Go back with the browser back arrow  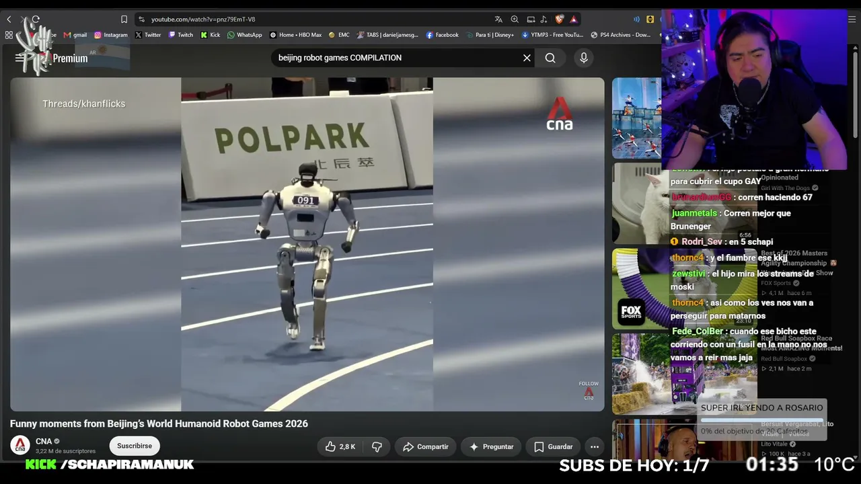point(9,19)
